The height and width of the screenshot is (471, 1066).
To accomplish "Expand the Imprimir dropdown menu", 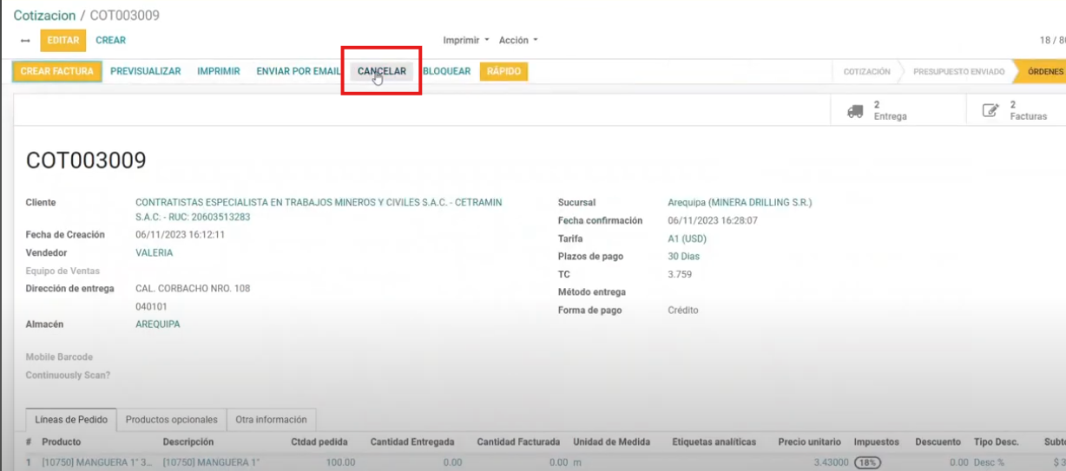I will [x=466, y=40].
